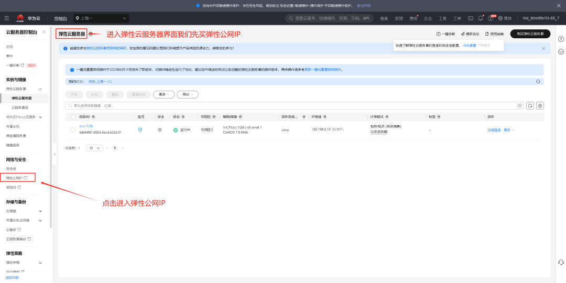Click 远程登录 for ecs-7c9b
Screen dimensions: 566x283
(494, 130)
